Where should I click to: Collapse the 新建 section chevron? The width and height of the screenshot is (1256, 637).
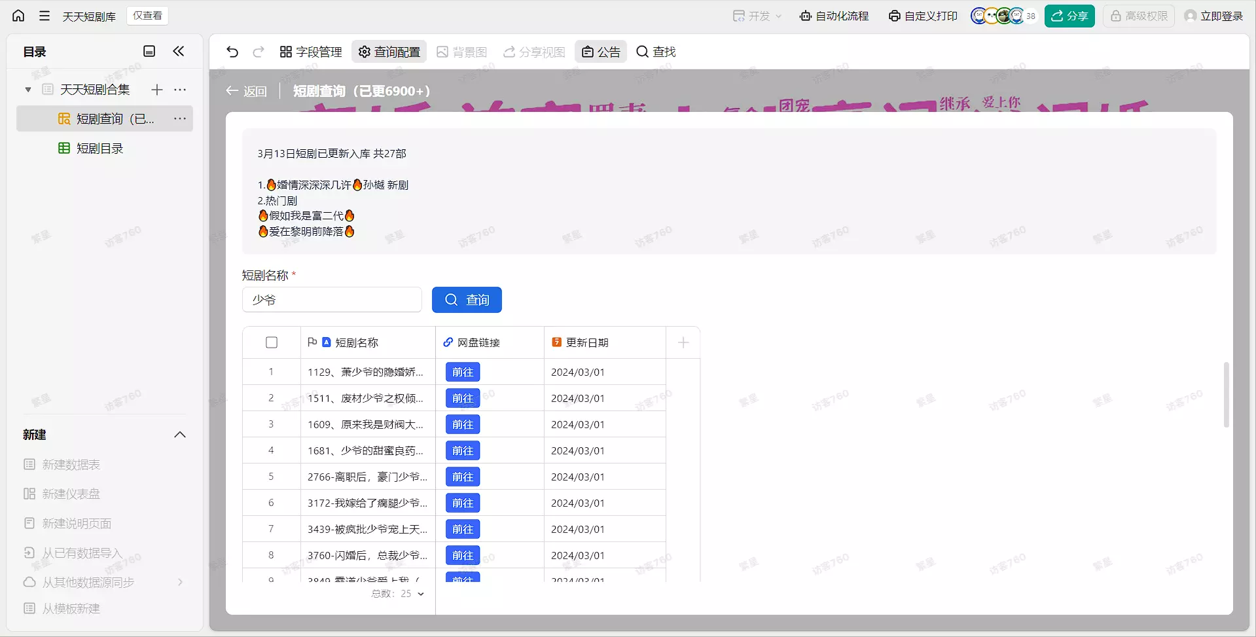180,435
